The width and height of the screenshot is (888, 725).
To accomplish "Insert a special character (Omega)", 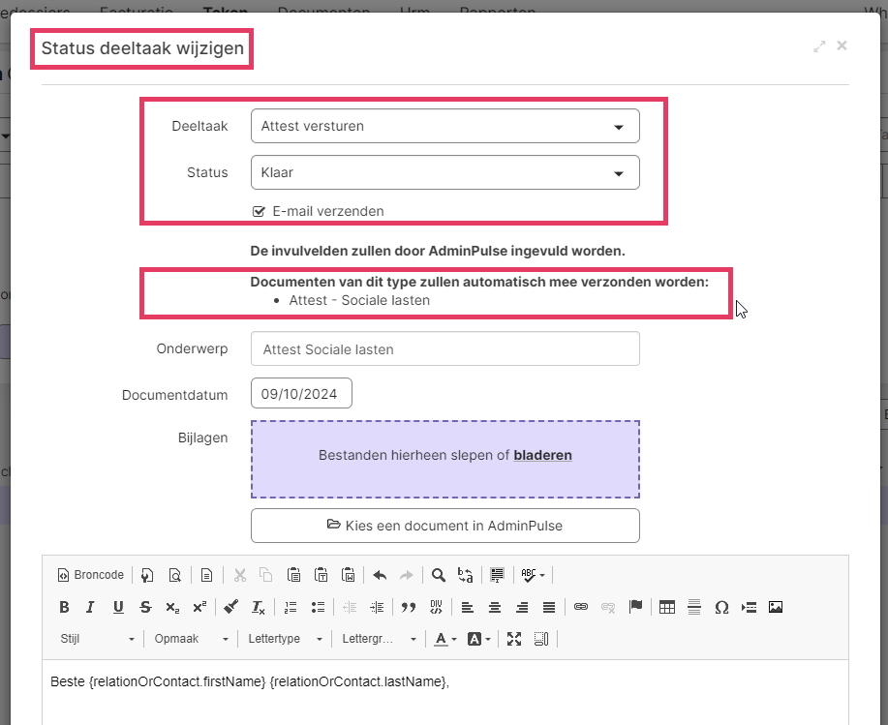I will [721, 607].
